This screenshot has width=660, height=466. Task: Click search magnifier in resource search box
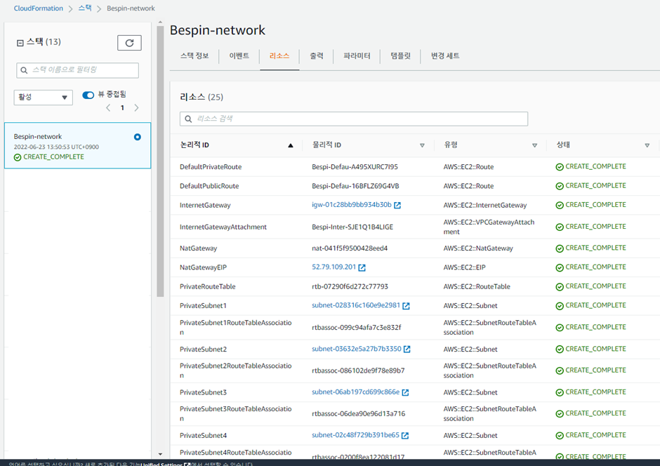[x=188, y=119]
